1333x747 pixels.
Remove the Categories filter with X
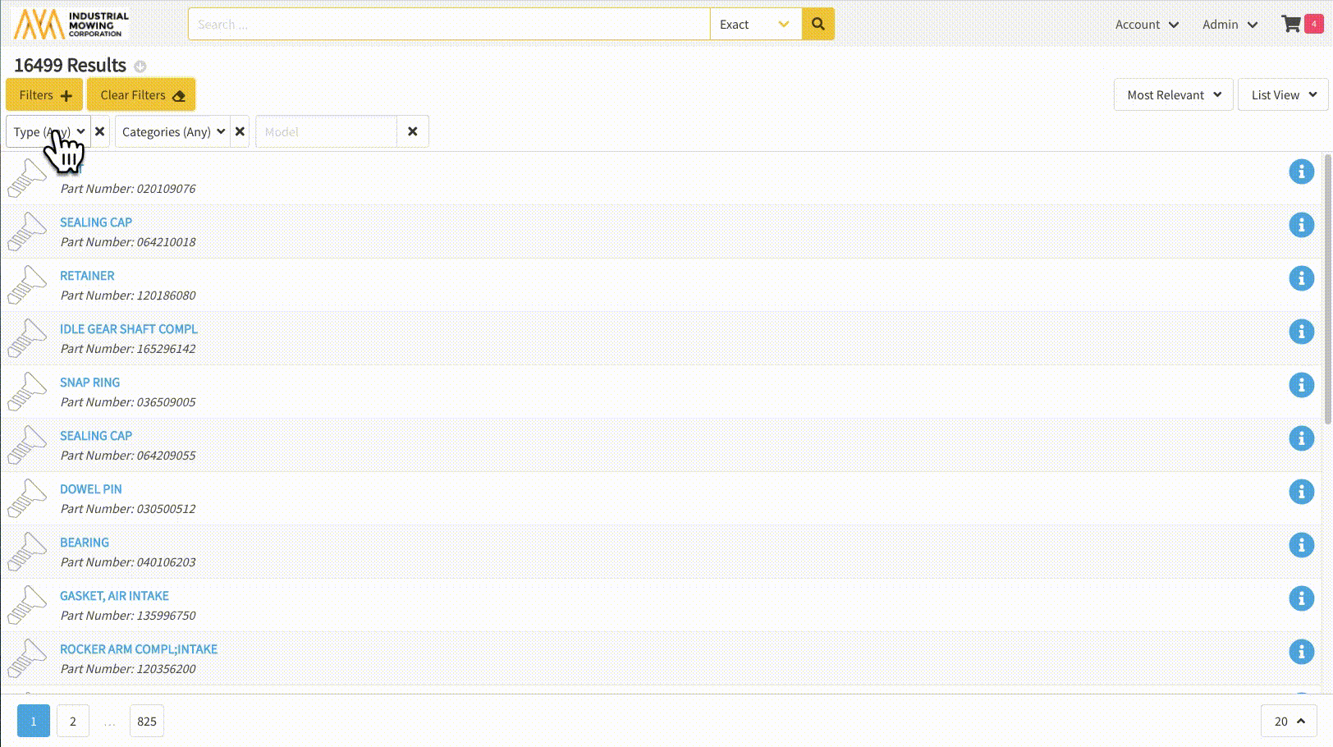point(240,131)
